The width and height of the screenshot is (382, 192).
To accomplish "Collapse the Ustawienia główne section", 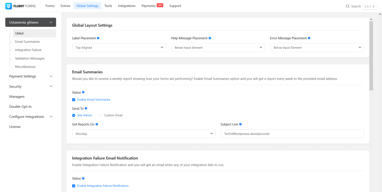I will click(31, 22).
